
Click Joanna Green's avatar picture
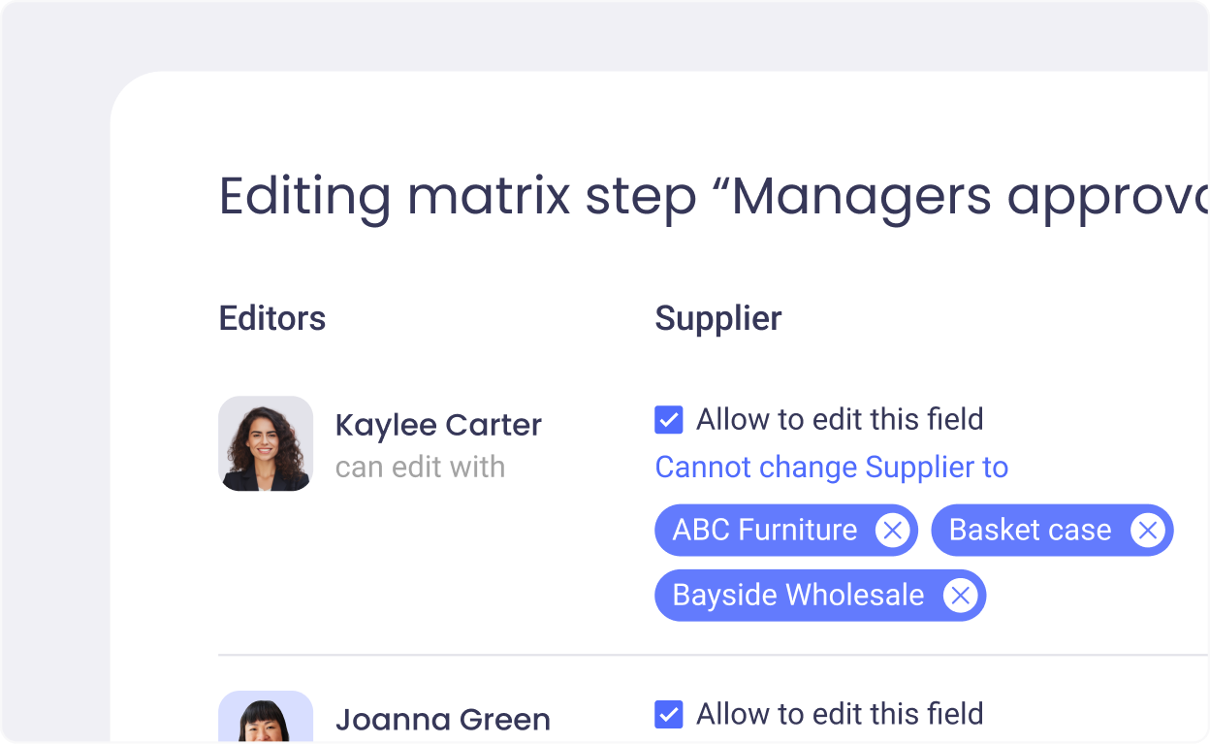[x=266, y=718]
